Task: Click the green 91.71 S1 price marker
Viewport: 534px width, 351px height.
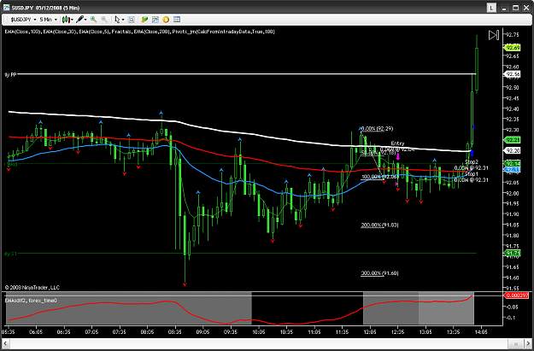Action: point(512,254)
